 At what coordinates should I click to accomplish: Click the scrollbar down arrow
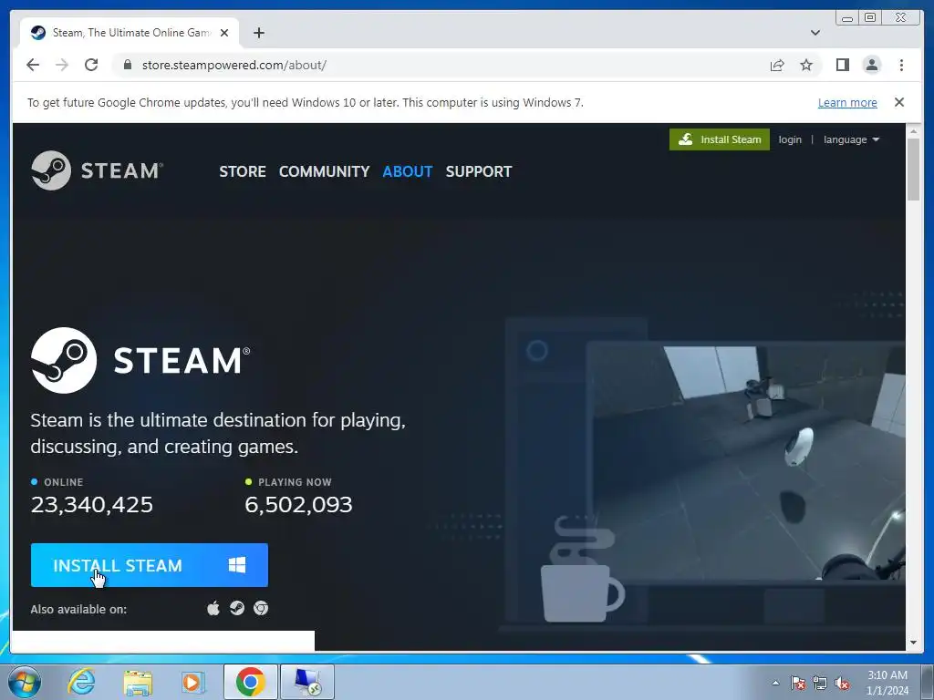(913, 643)
